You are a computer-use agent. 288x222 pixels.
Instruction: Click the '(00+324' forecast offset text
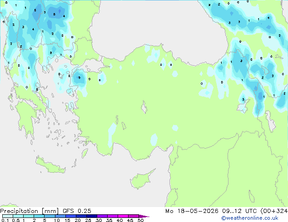pos(274,211)
